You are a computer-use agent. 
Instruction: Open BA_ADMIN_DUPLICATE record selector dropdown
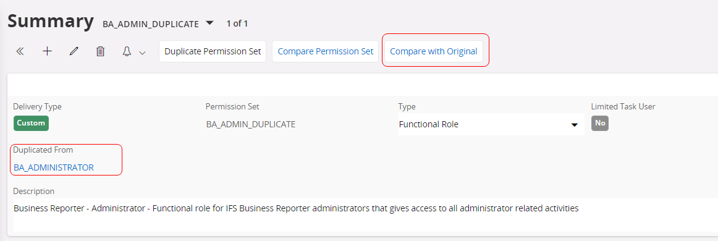click(x=209, y=22)
